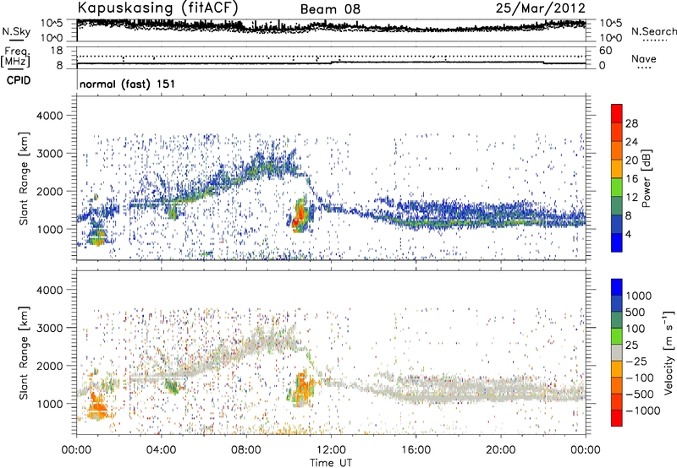The width and height of the screenshot is (677, 468).
Task: Click the power colorbar value '28'
Action: pos(631,123)
